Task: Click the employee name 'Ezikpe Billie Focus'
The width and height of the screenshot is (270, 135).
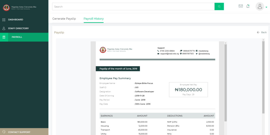Action: pos(144,83)
